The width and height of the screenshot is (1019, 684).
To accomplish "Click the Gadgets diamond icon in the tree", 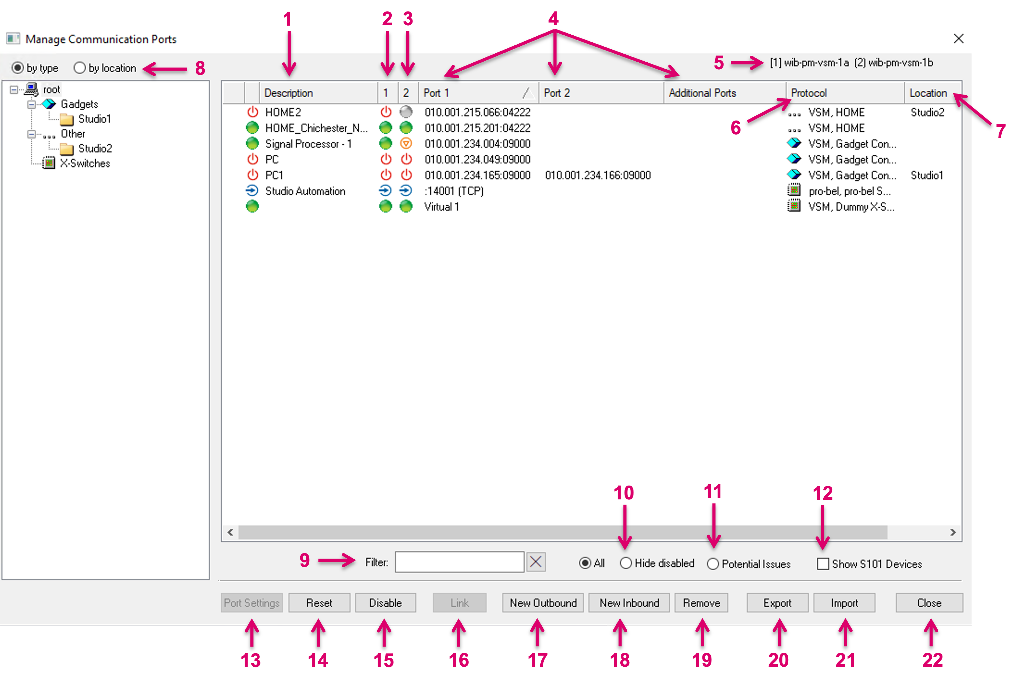I will click(x=49, y=104).
